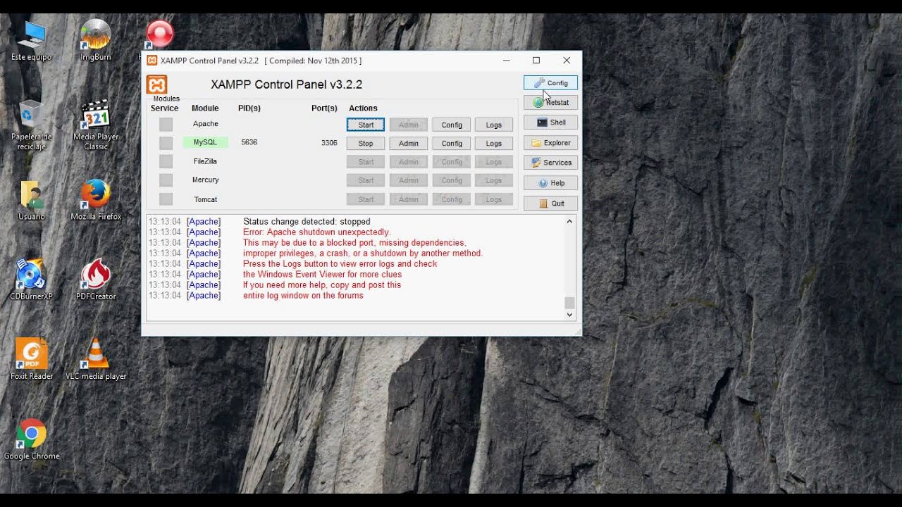The height and width of the screenshot is (507, 902).
Task: Open Apache module Config
Action: point(452,125)
